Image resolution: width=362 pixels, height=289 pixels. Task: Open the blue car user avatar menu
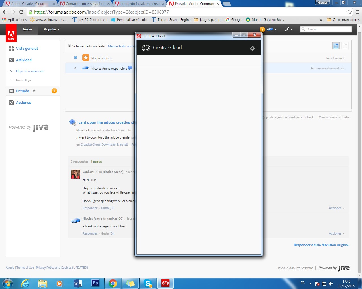tap(272, 29)
